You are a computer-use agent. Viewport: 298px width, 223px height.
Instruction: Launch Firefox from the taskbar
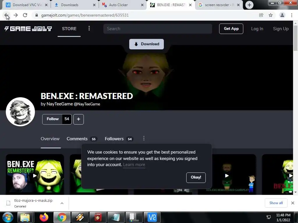44,217
